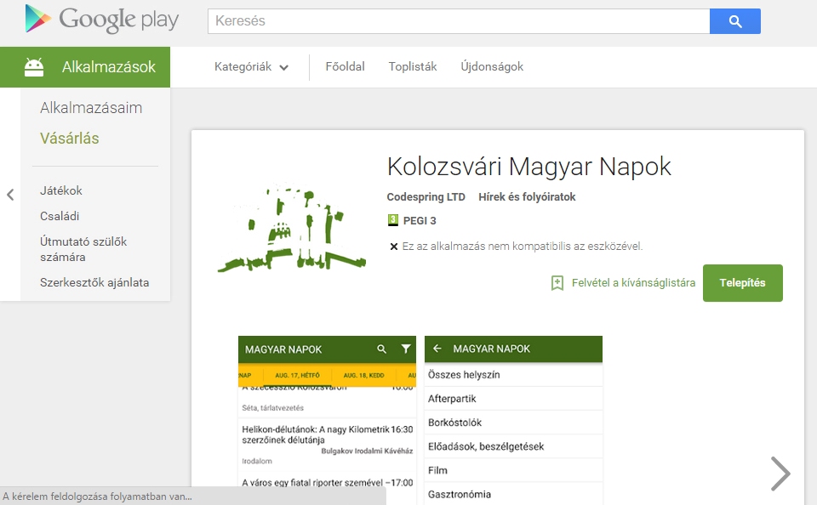Go to Alkalmazásaim in sidebar

tap(91, 108)
